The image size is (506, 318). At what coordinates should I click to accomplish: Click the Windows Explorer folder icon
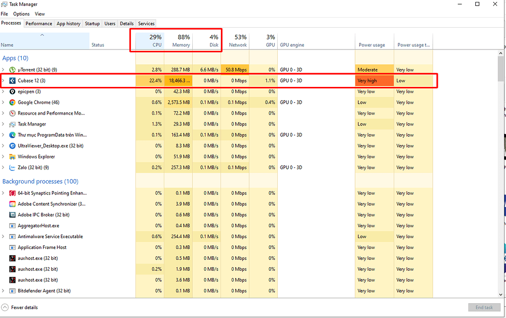click(x=12, y=157)
